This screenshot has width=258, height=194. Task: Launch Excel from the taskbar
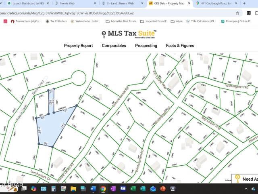[143, 189]
